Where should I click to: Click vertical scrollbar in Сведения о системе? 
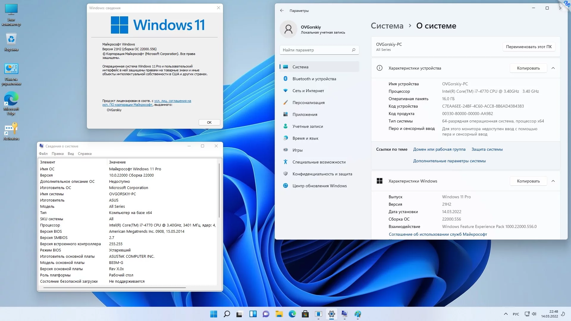219,190
